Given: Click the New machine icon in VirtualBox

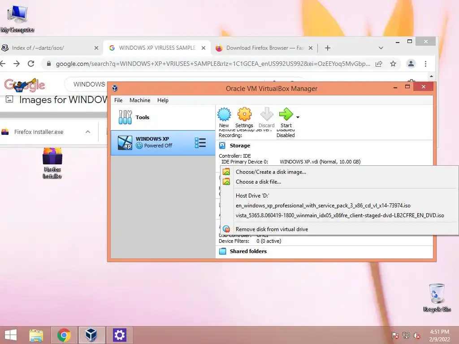Looking at the screenshot, I should coord(224,118).
